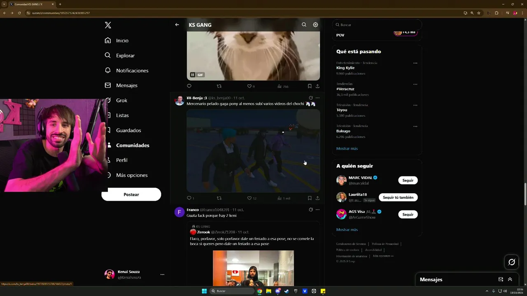Open File Explorer from taskbar
Image resolution: width=527 pixels, height=296 pixels.
(268, 291)
